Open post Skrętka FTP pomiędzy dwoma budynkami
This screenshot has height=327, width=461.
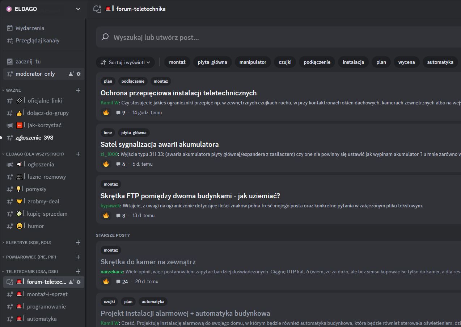click(190, 196)
